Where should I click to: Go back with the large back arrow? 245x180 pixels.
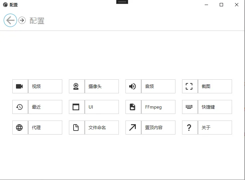tap(10, 20)
